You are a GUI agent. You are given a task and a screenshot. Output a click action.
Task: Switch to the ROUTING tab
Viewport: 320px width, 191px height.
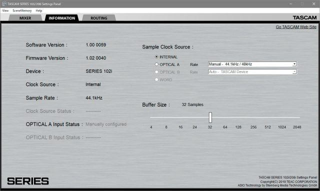coord(99,18)
